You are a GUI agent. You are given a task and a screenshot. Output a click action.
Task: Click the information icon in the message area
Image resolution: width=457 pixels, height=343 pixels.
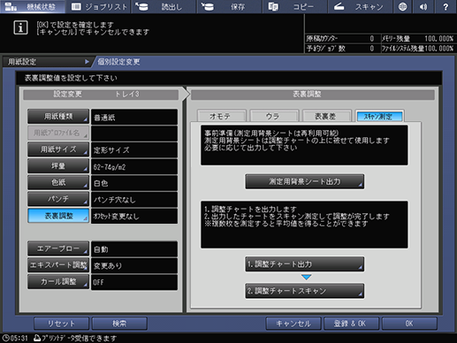tap(20, 27)
